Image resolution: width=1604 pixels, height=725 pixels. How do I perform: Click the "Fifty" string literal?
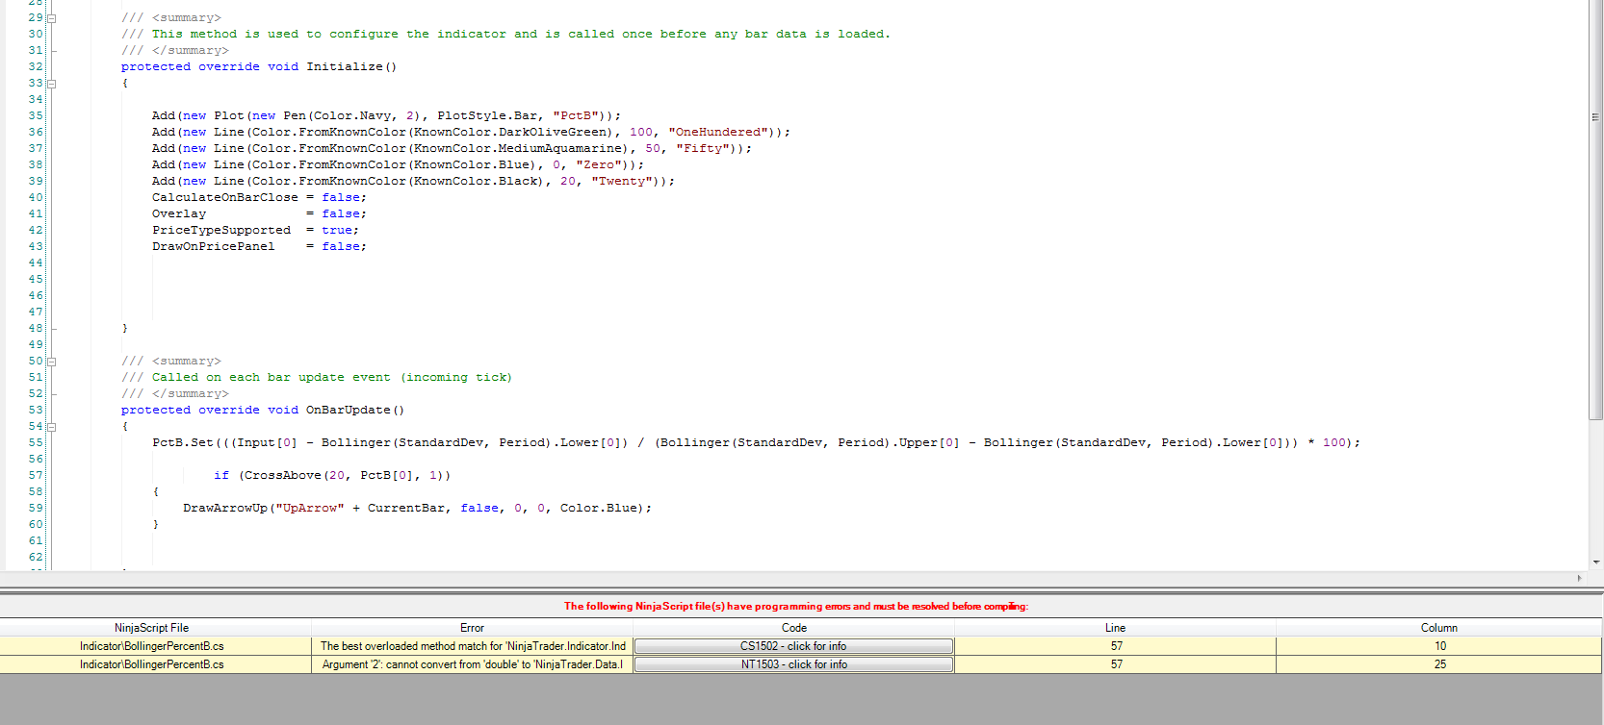pyautogui.click(x=703, y=148)
